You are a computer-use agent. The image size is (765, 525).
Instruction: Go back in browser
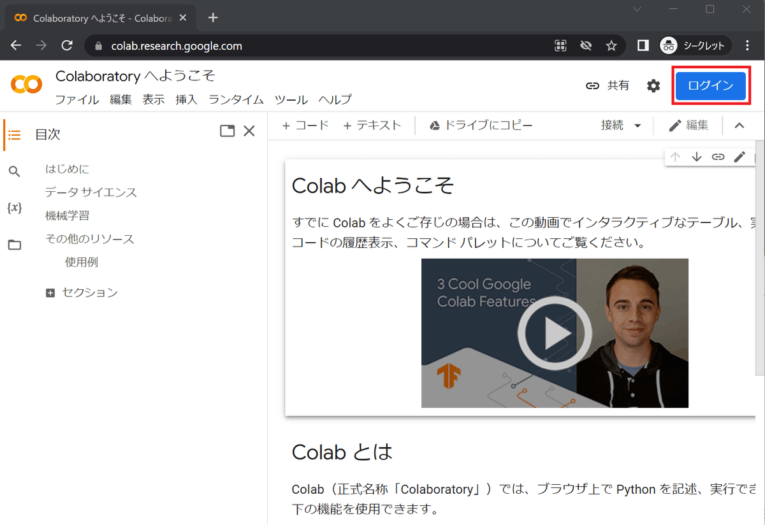tap(16, 46)
